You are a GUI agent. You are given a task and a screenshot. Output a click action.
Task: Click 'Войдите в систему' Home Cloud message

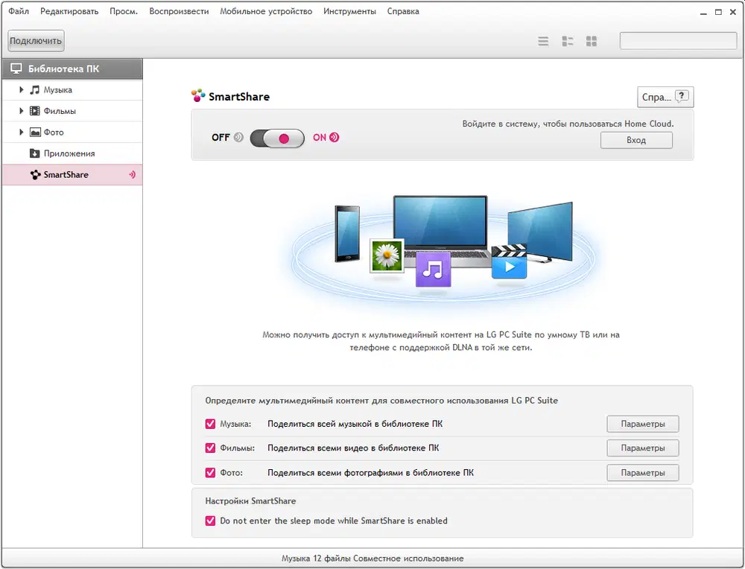[568, 124]
